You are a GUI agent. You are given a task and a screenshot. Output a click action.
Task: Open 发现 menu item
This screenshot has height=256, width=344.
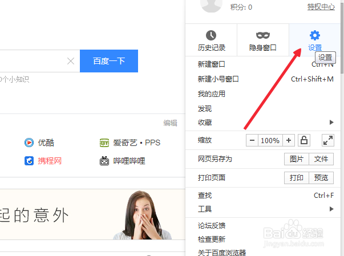(263, 108)
